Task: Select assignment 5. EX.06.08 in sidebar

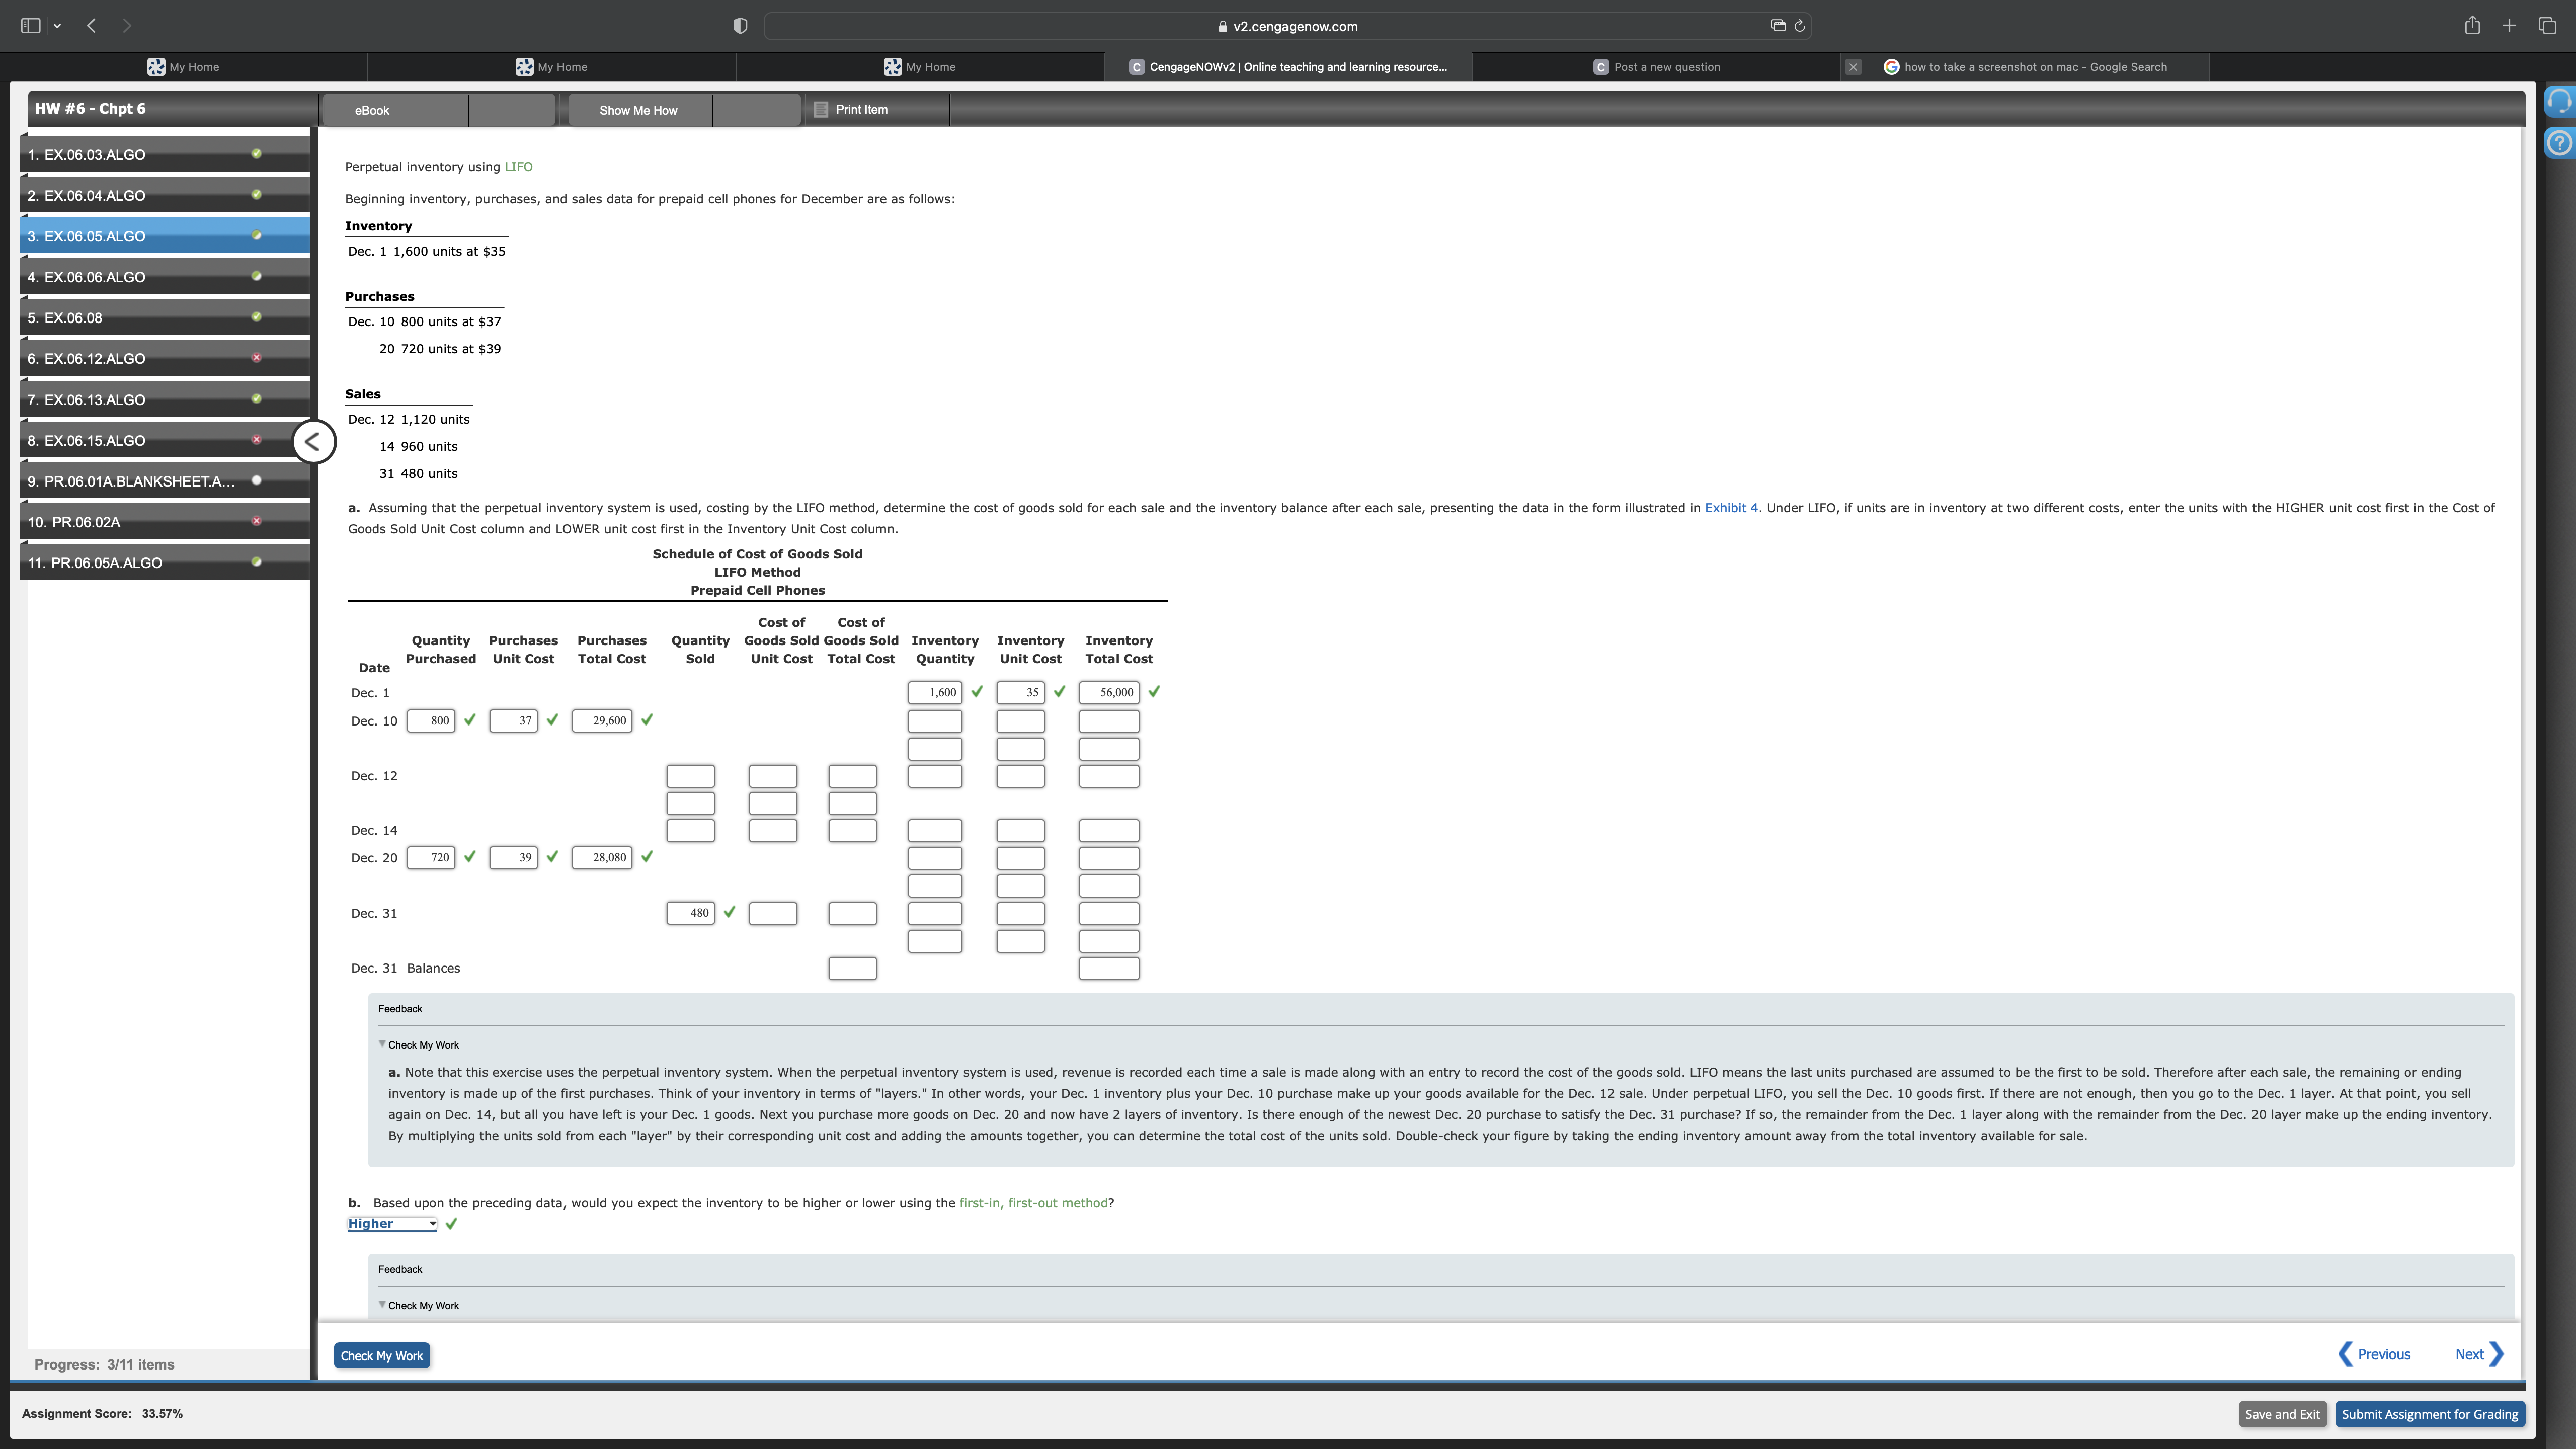Action: [165, 317]
